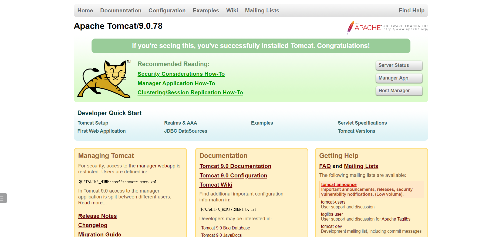Click Find Help in top nav
489x237 pixels.
[x=412, y=11]
